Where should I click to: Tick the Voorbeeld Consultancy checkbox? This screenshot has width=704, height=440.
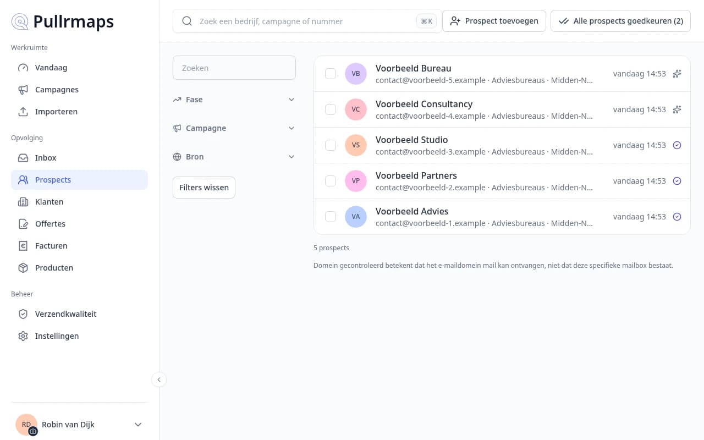[331, 109]
